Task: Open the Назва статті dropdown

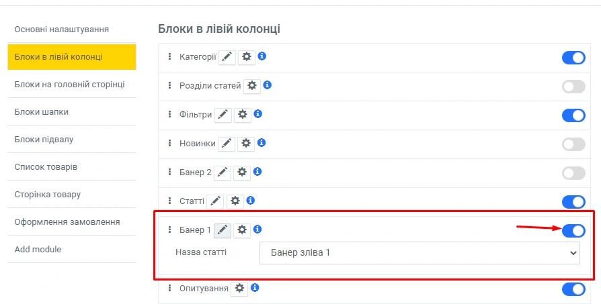Action: 419,253
